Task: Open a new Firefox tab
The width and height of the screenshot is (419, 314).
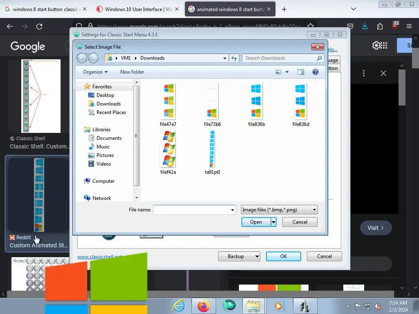Action: 284,9
